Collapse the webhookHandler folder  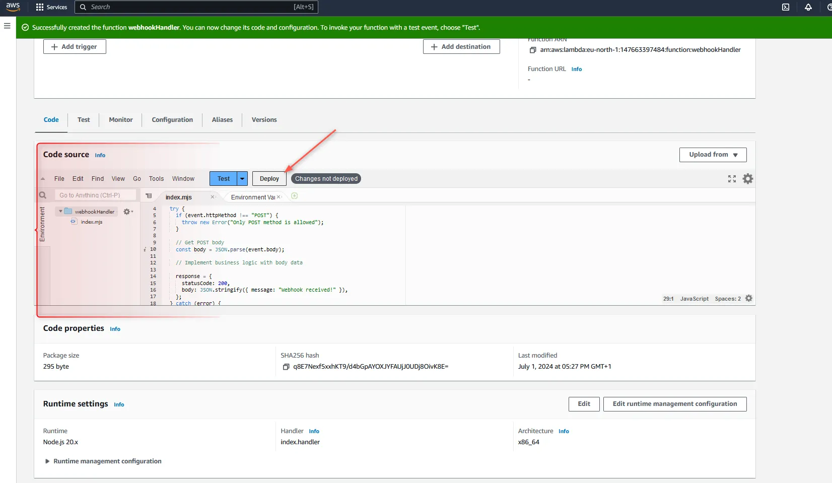tap(60, 212)
